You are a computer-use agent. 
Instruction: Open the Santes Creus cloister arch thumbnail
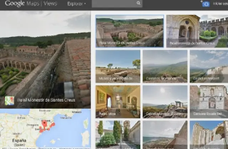coord(183,31)
